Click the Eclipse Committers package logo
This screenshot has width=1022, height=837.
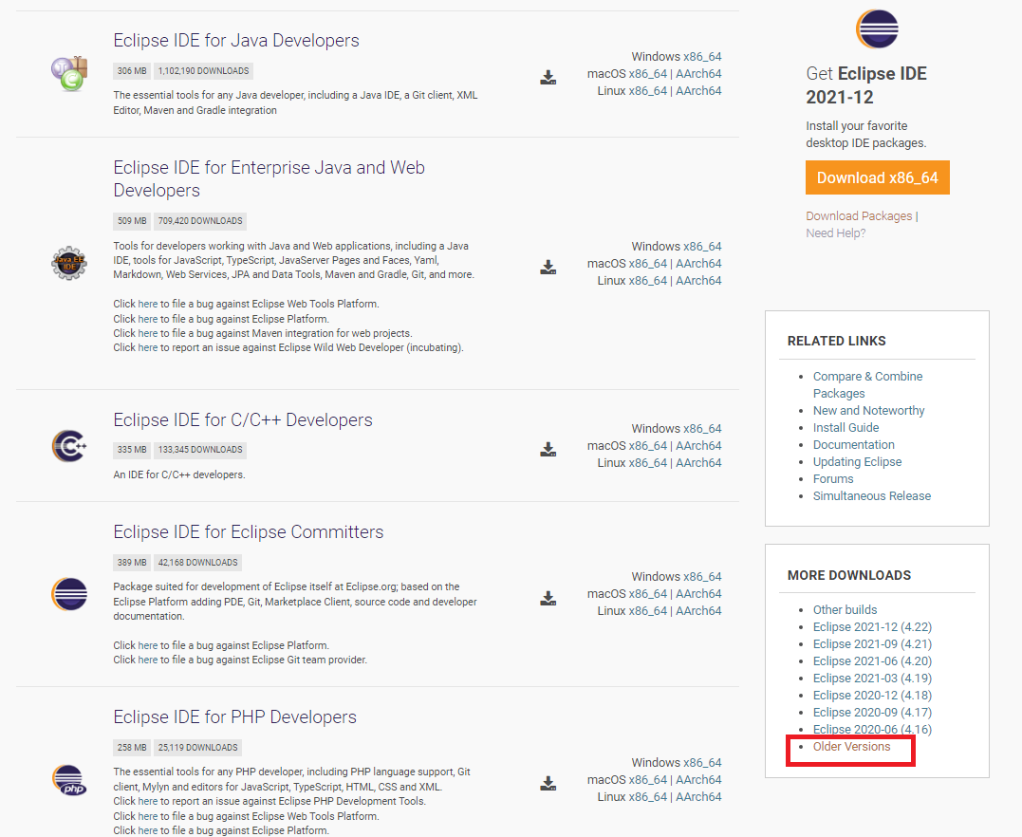pyautogui.click(x=69, y=594)
